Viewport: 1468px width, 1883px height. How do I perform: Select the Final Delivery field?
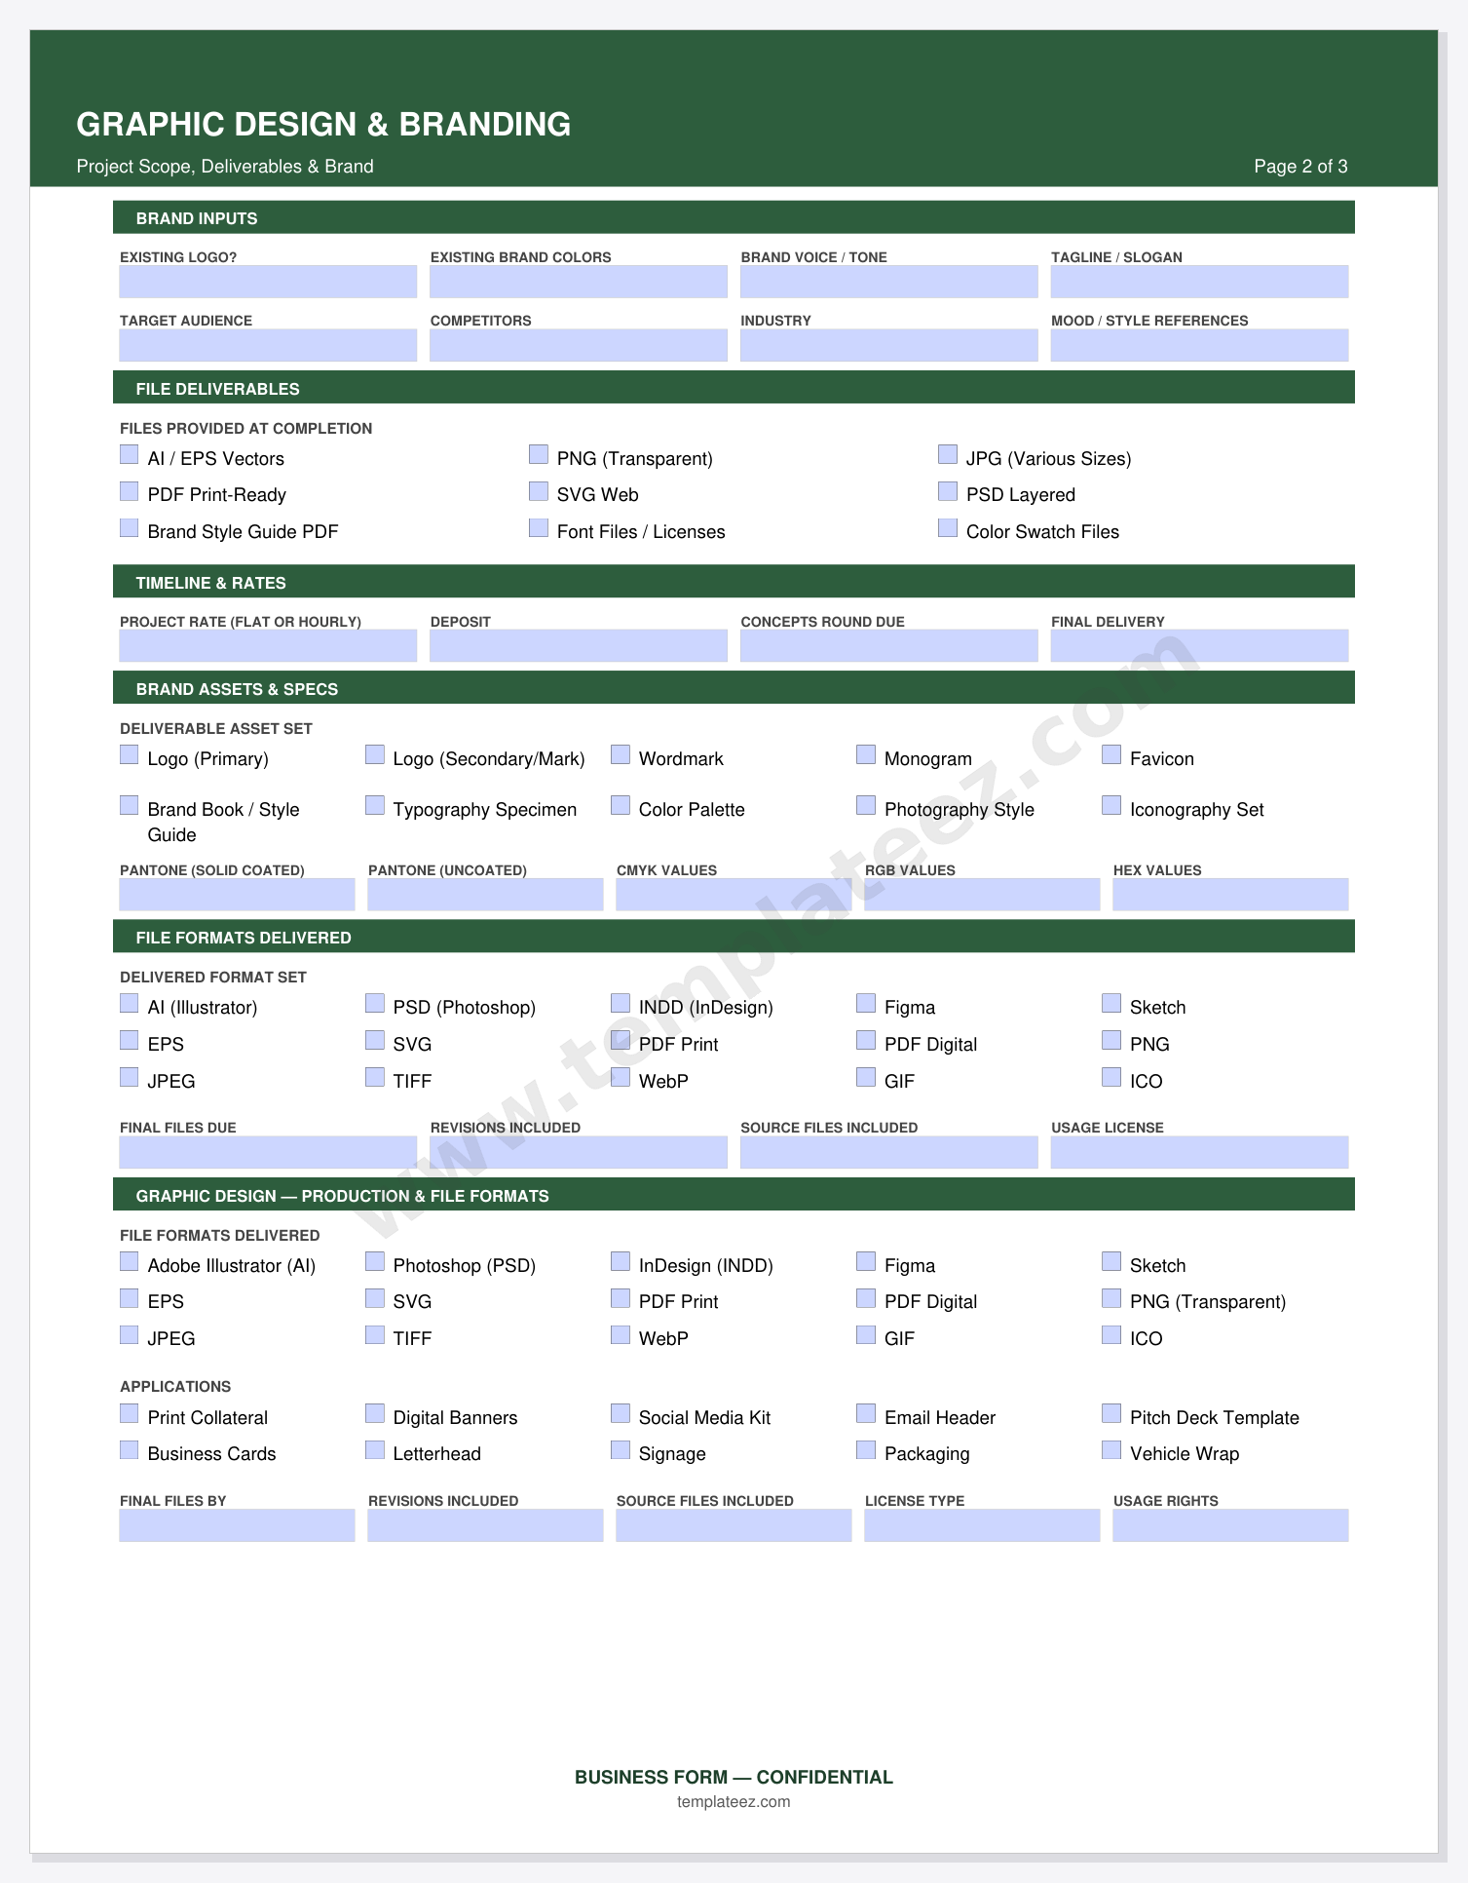(1199, 646)
